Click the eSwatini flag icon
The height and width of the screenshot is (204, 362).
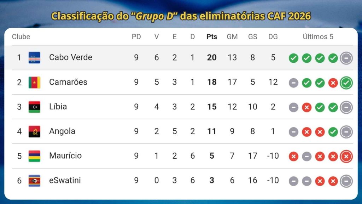click(x=34, y=181)
